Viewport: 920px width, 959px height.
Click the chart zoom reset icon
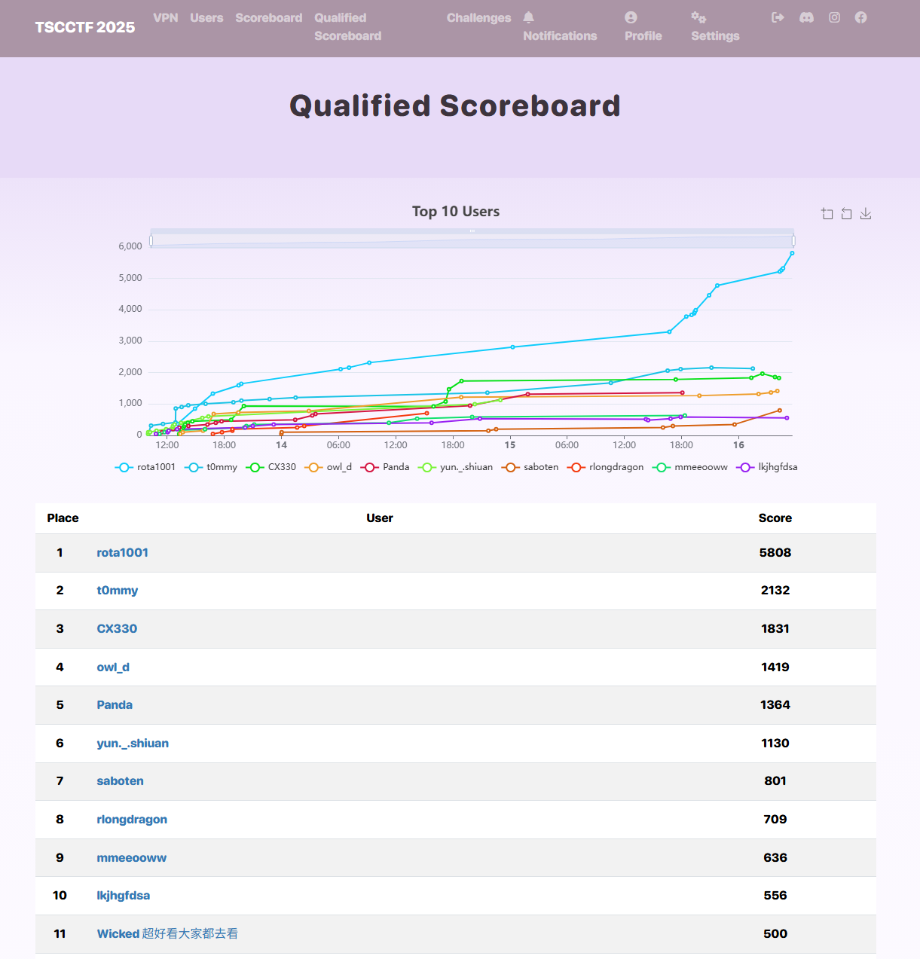coord(846,214)
